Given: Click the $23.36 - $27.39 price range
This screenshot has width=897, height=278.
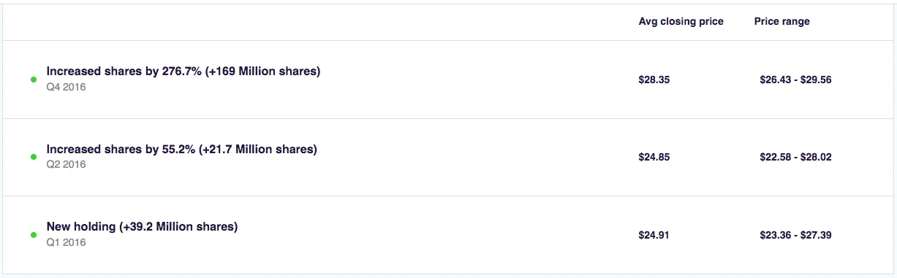Looking at the screenshot, I should point(795,235).
